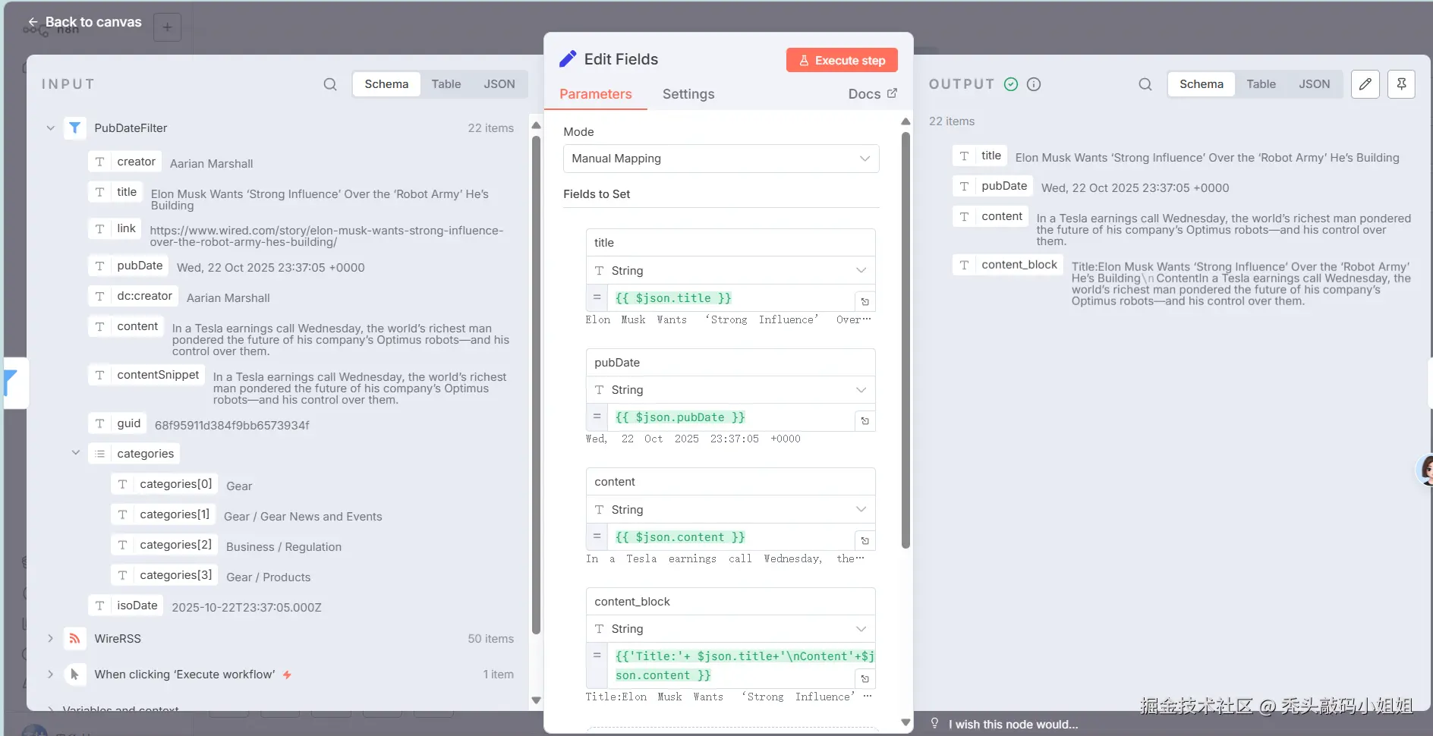Select the output 'content_block' schema field
The image size is (1433, 736).
coord(1008,265)
